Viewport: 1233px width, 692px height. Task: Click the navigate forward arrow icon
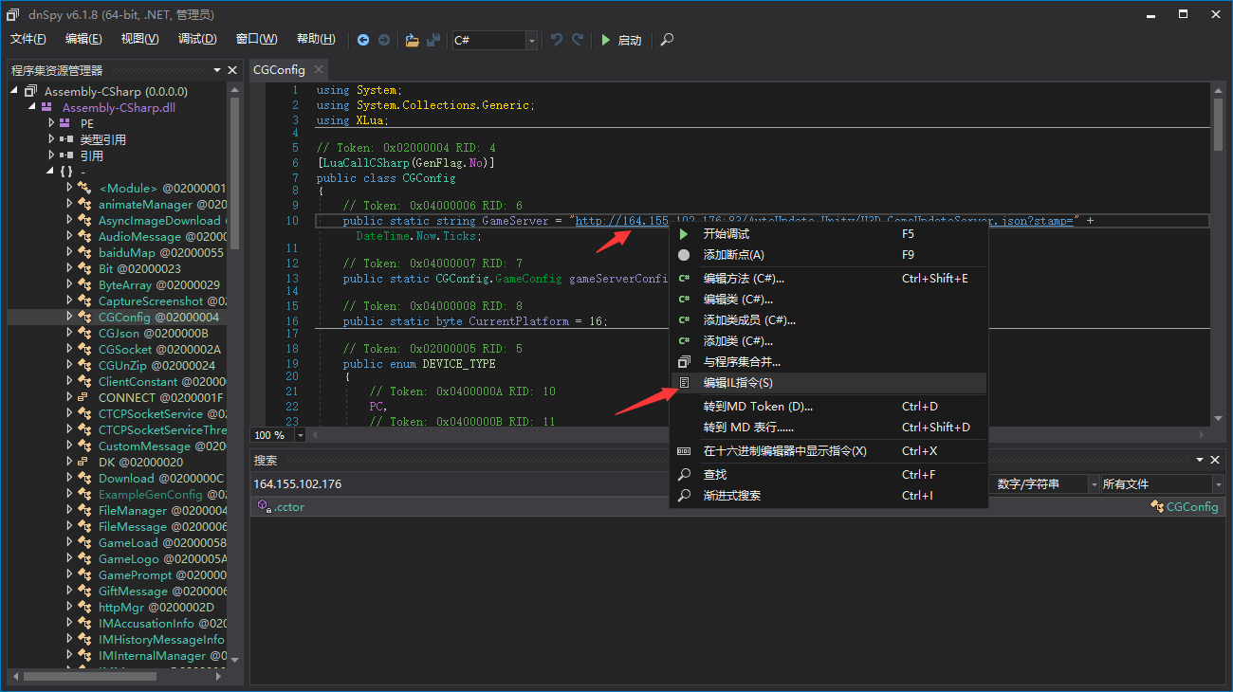pyautogui.click(x=384, y=40)
